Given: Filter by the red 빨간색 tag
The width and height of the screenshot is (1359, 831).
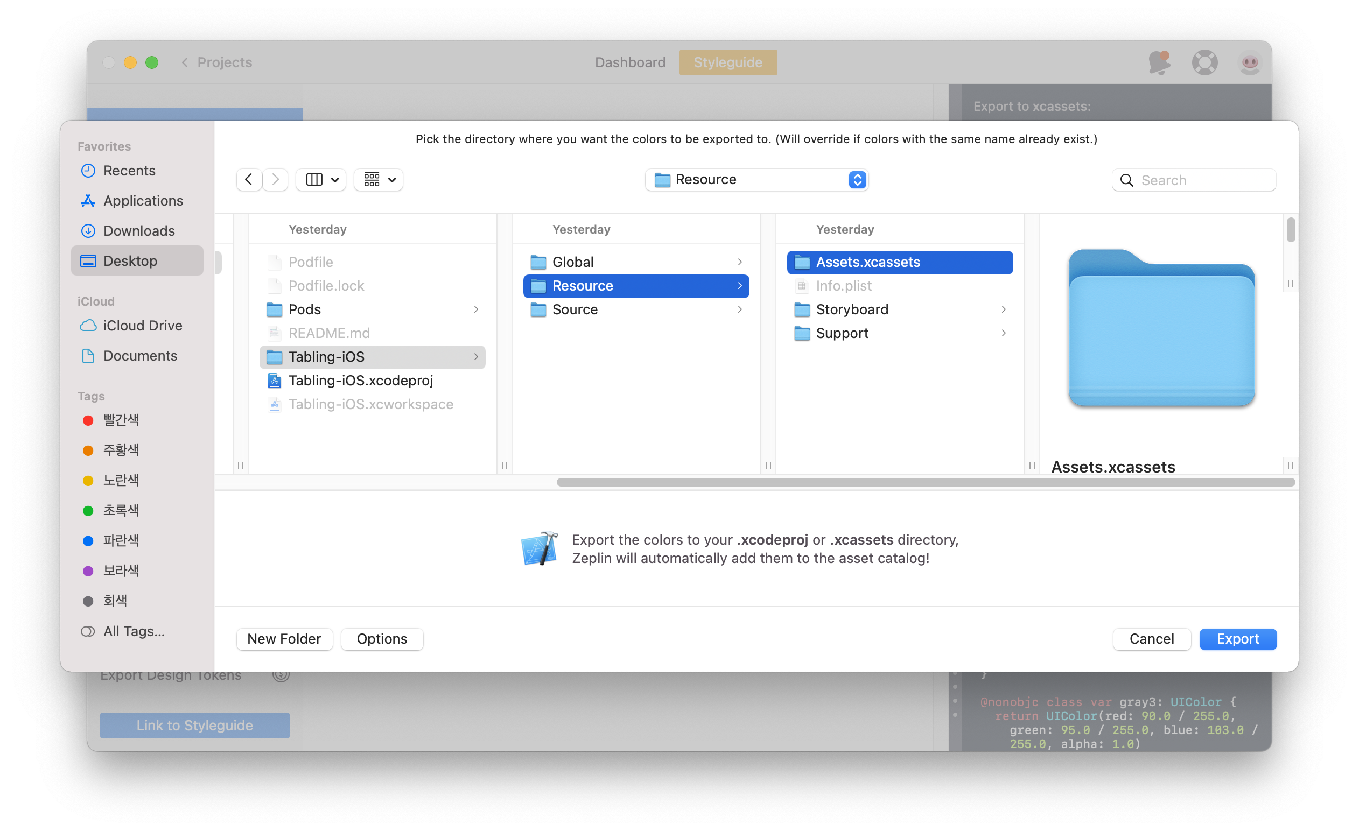Looking at the screenshot, I should [x=121, y=420].
